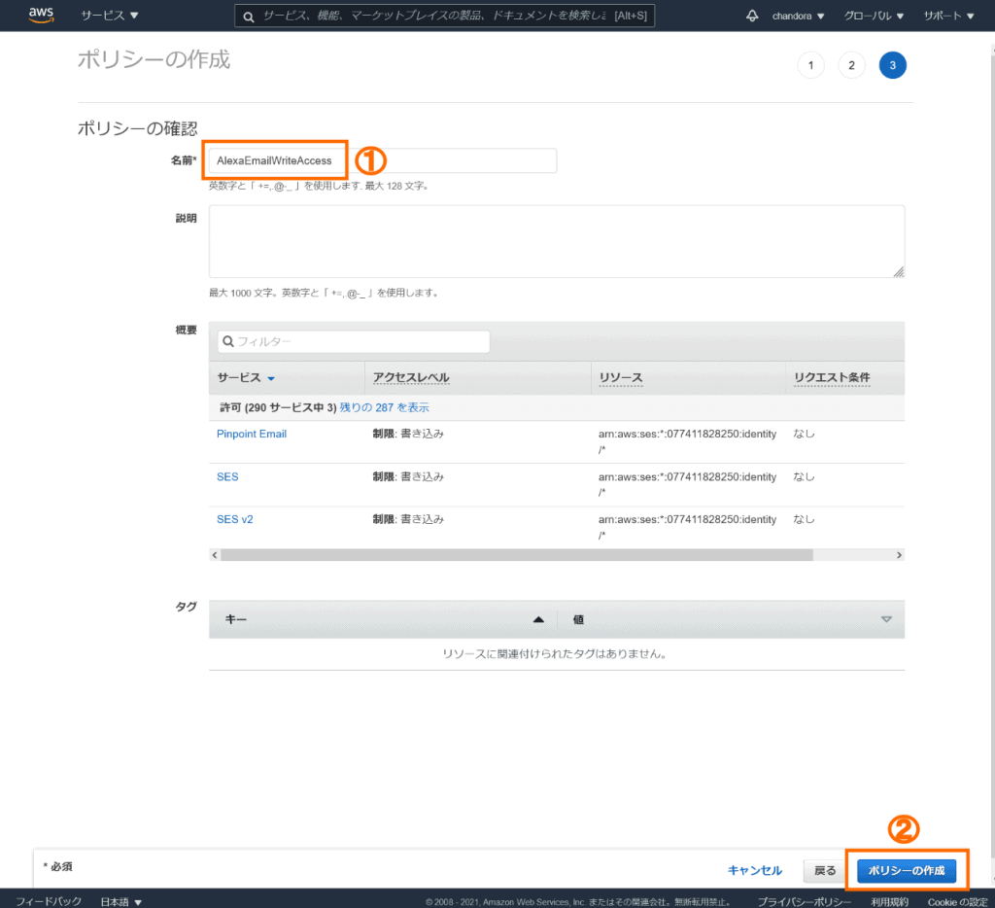This screenshot has height=908, width=995.
Task: Open フィードバック in footer
Action: click(49, 901)
